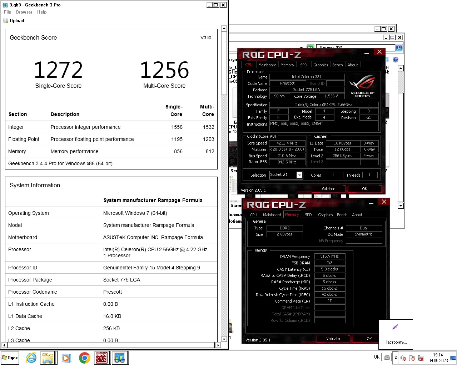Click Geekbench horizontal scrollbar right arrow
Screen dimensions: 457x365
coord(218,345)
